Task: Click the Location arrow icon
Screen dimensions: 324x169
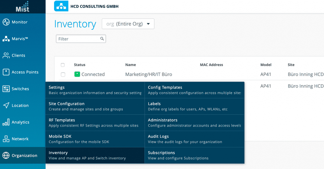Action: [6, 105]
